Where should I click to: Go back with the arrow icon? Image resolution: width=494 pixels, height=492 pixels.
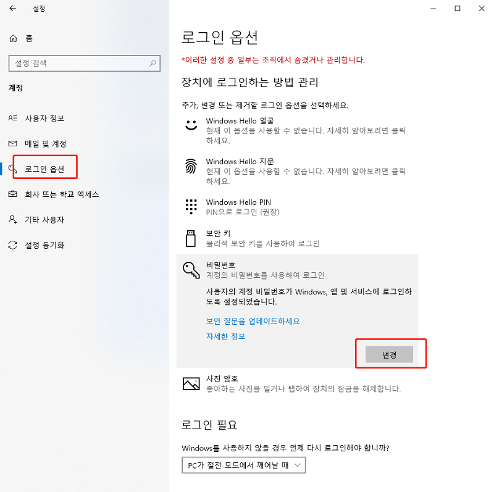(12, 9)
